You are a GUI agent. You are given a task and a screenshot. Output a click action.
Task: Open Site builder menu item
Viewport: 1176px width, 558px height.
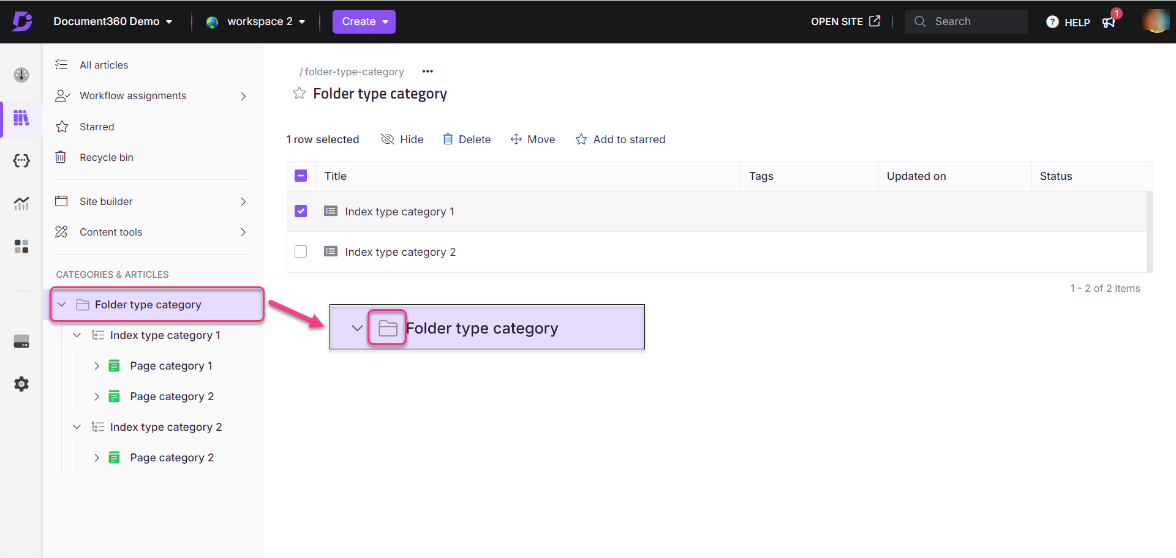click(106, 201)
